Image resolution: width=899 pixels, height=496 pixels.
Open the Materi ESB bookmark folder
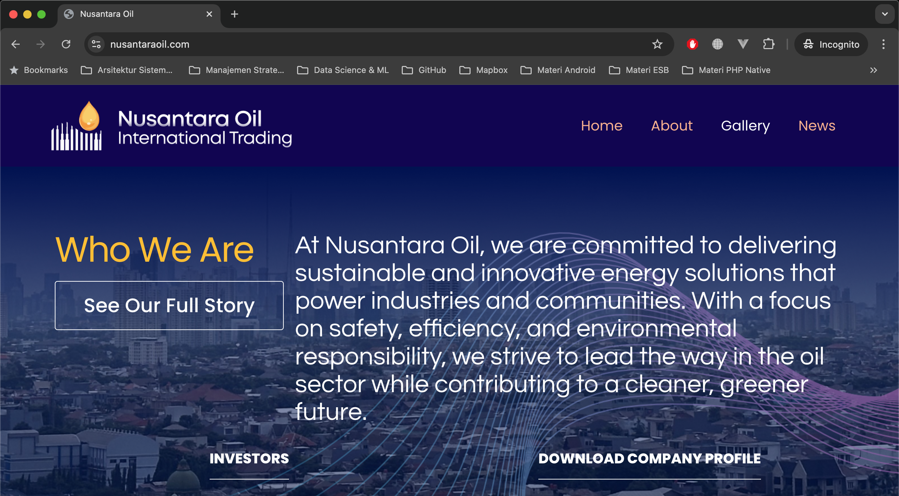639,70
